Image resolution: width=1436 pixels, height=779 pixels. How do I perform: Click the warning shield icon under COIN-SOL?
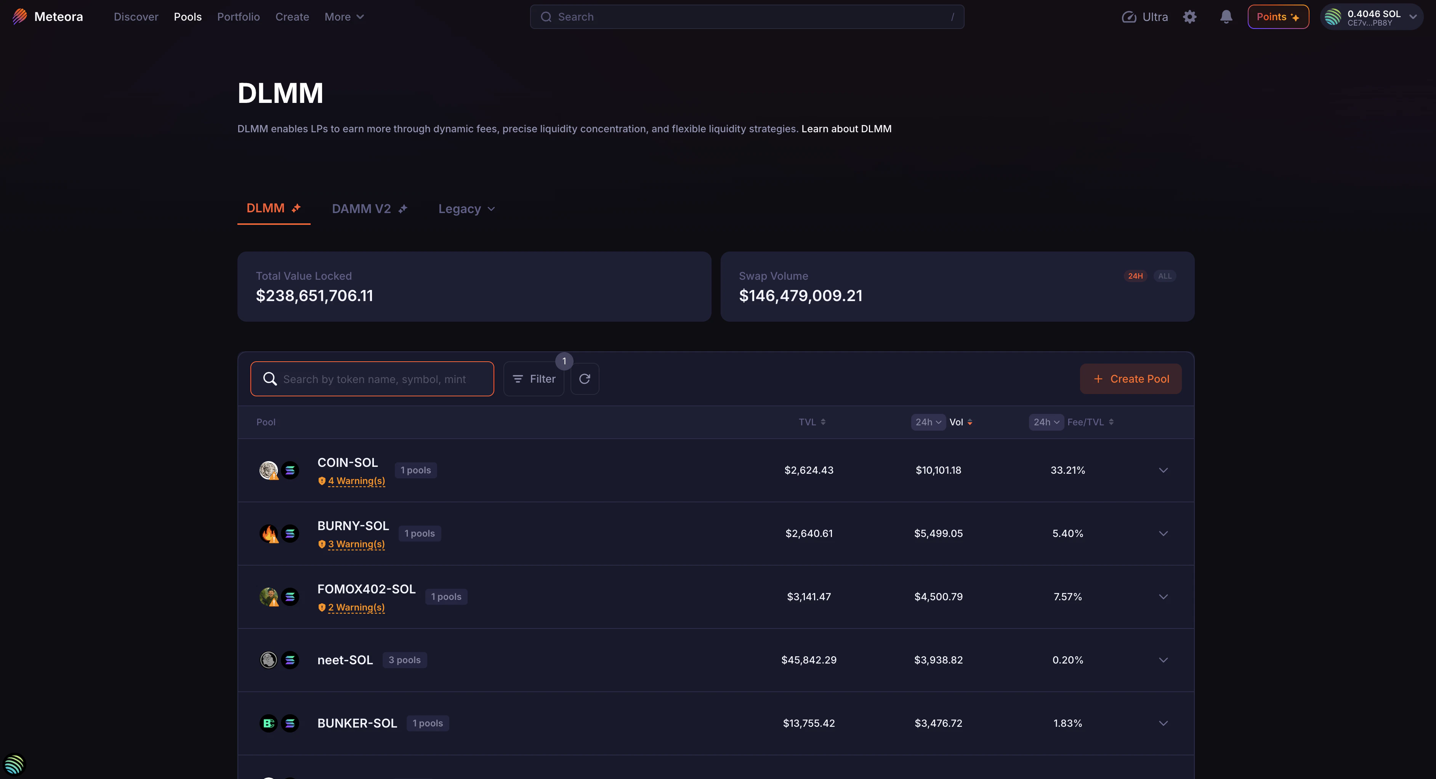point(322,481)
